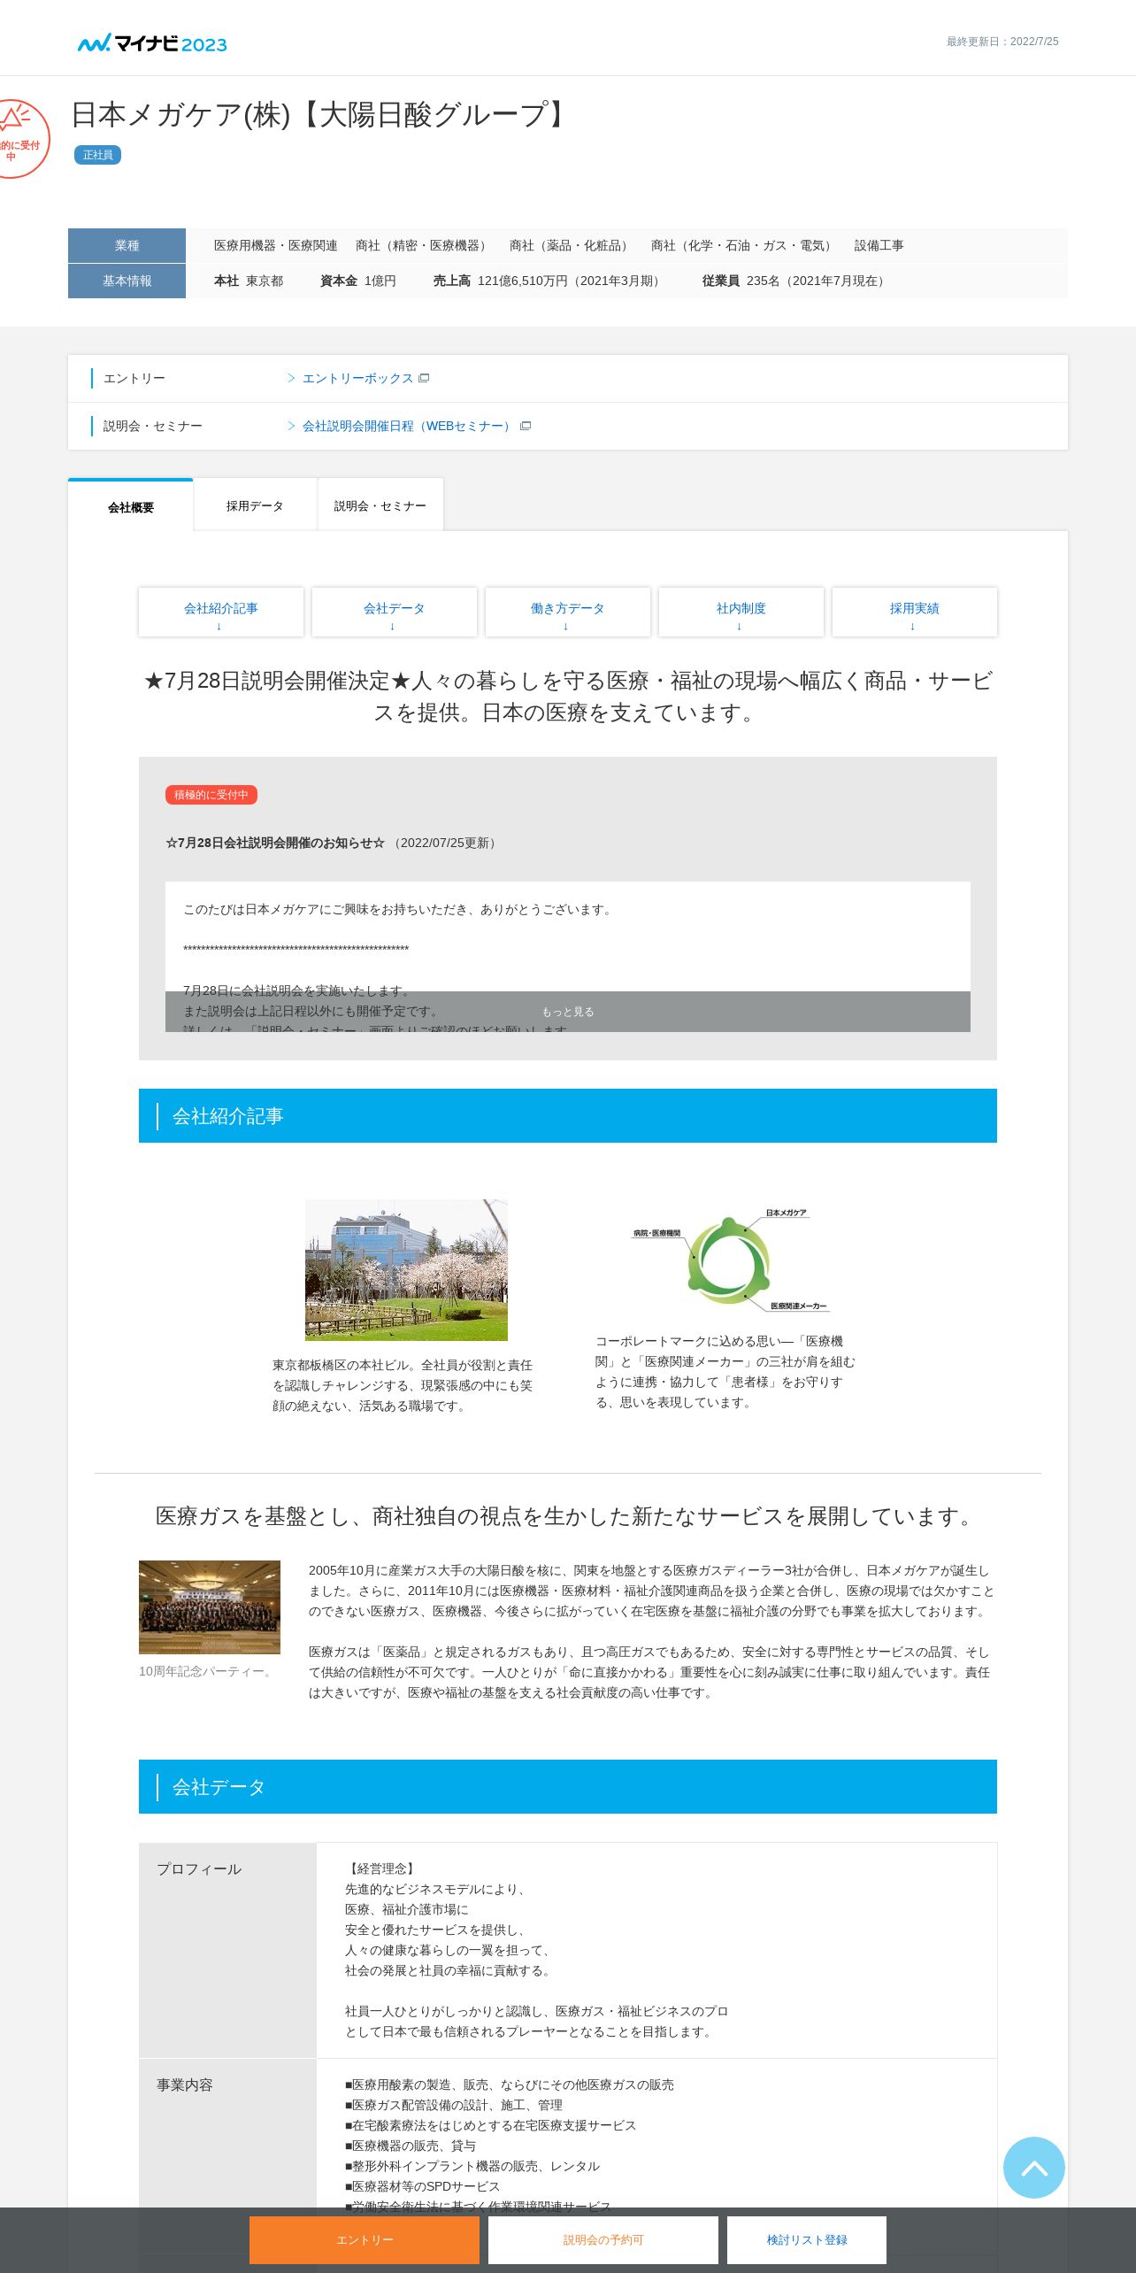Screen dimensions: 1136x2273
Task: Click the orange エントリー button
Action: [x=365, y=2239]
